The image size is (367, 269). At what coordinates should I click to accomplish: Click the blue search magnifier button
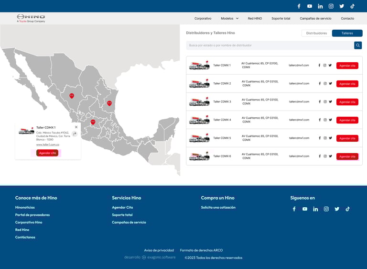[x=358, y=45]
